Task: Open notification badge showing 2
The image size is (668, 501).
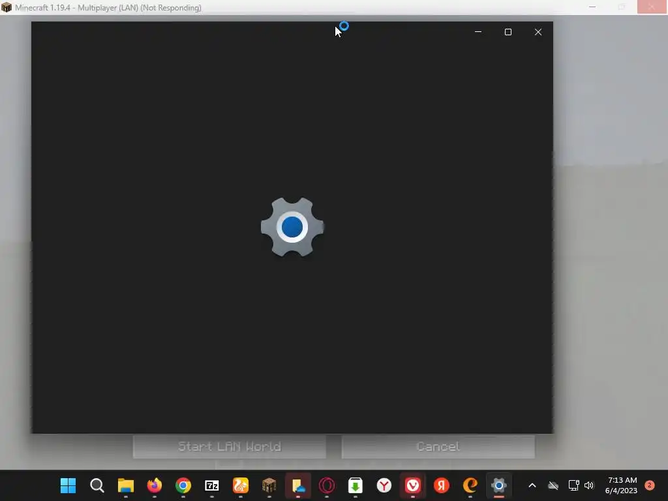Action: (x=650, y=485)
